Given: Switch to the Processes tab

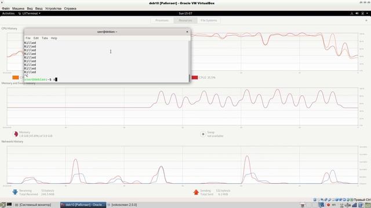Looking at the screenshot, I should [x=162, y=21].
